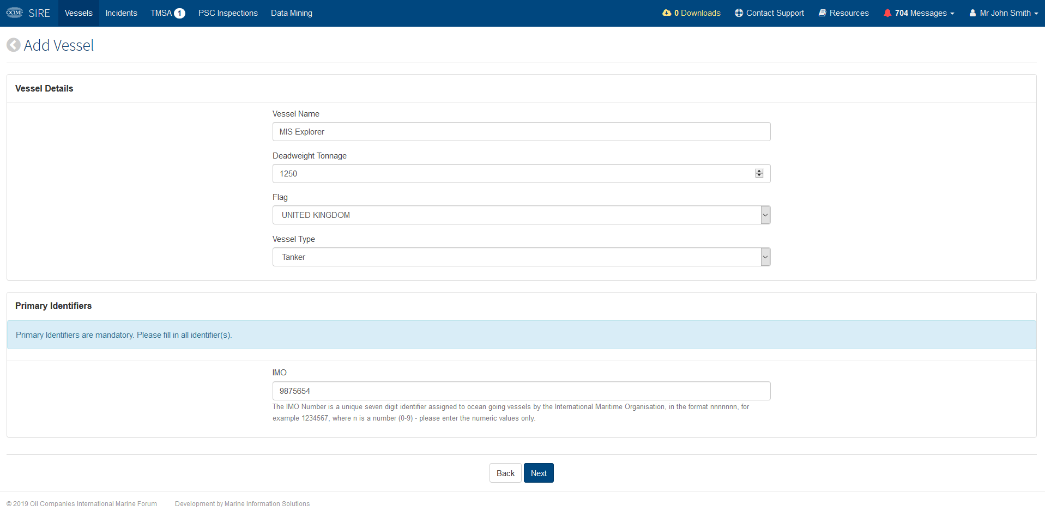Click the Flag label
Screen dimensions: 1045x511
280,197
